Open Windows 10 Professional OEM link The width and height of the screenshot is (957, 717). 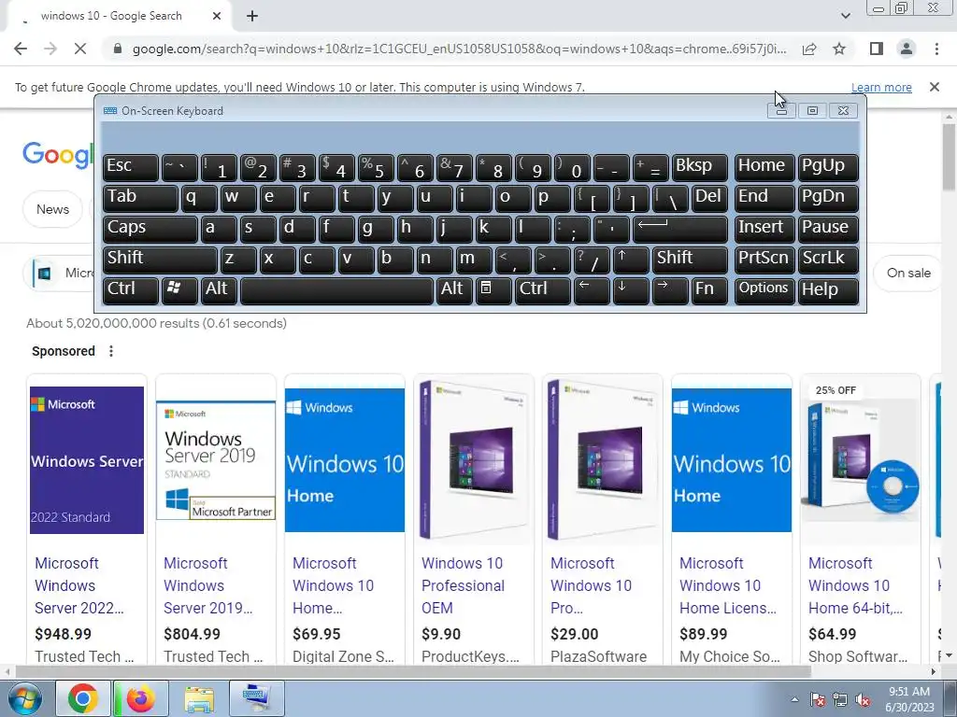464,585
